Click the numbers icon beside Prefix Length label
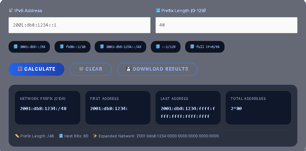This screenshot has width=306, height=151. [x=158, y=11]
